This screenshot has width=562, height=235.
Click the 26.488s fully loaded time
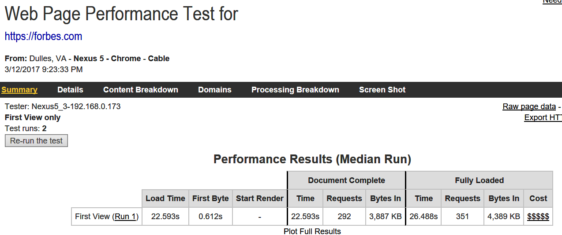[x=423, y=217]
